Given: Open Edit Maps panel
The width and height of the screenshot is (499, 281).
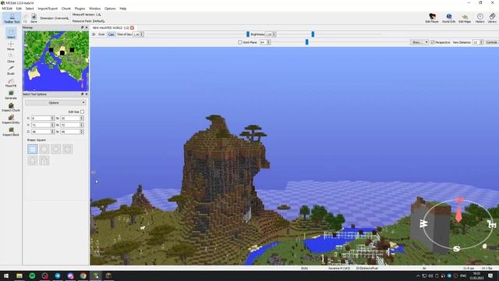Looking at the screenshot, I should click(465, 18).
